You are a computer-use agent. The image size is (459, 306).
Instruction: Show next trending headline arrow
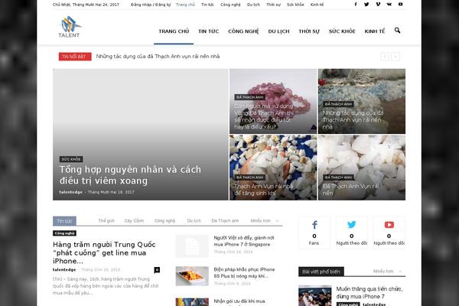click(396, 57)
